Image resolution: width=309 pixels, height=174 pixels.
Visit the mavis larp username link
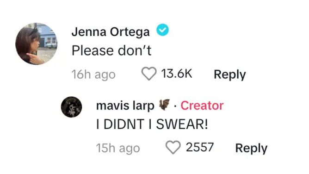pyautogui.click(x=125, y=106)
